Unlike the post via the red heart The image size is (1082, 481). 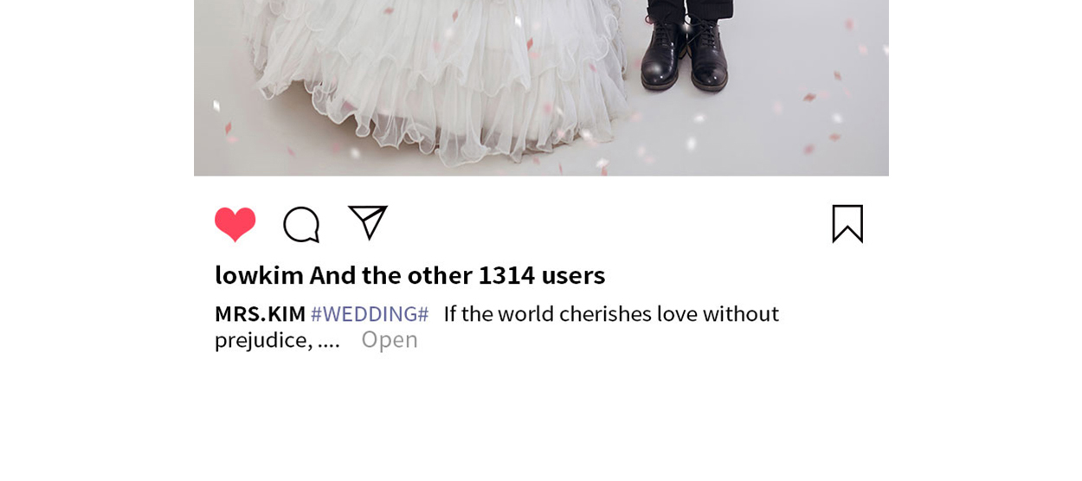point(235,224)
